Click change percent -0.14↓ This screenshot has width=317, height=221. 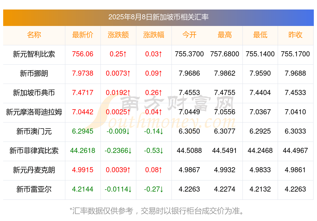[154, 131]
